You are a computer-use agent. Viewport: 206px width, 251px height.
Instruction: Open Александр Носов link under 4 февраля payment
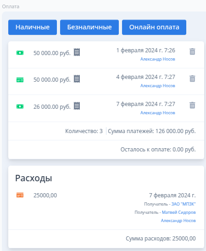coord(158,86)
